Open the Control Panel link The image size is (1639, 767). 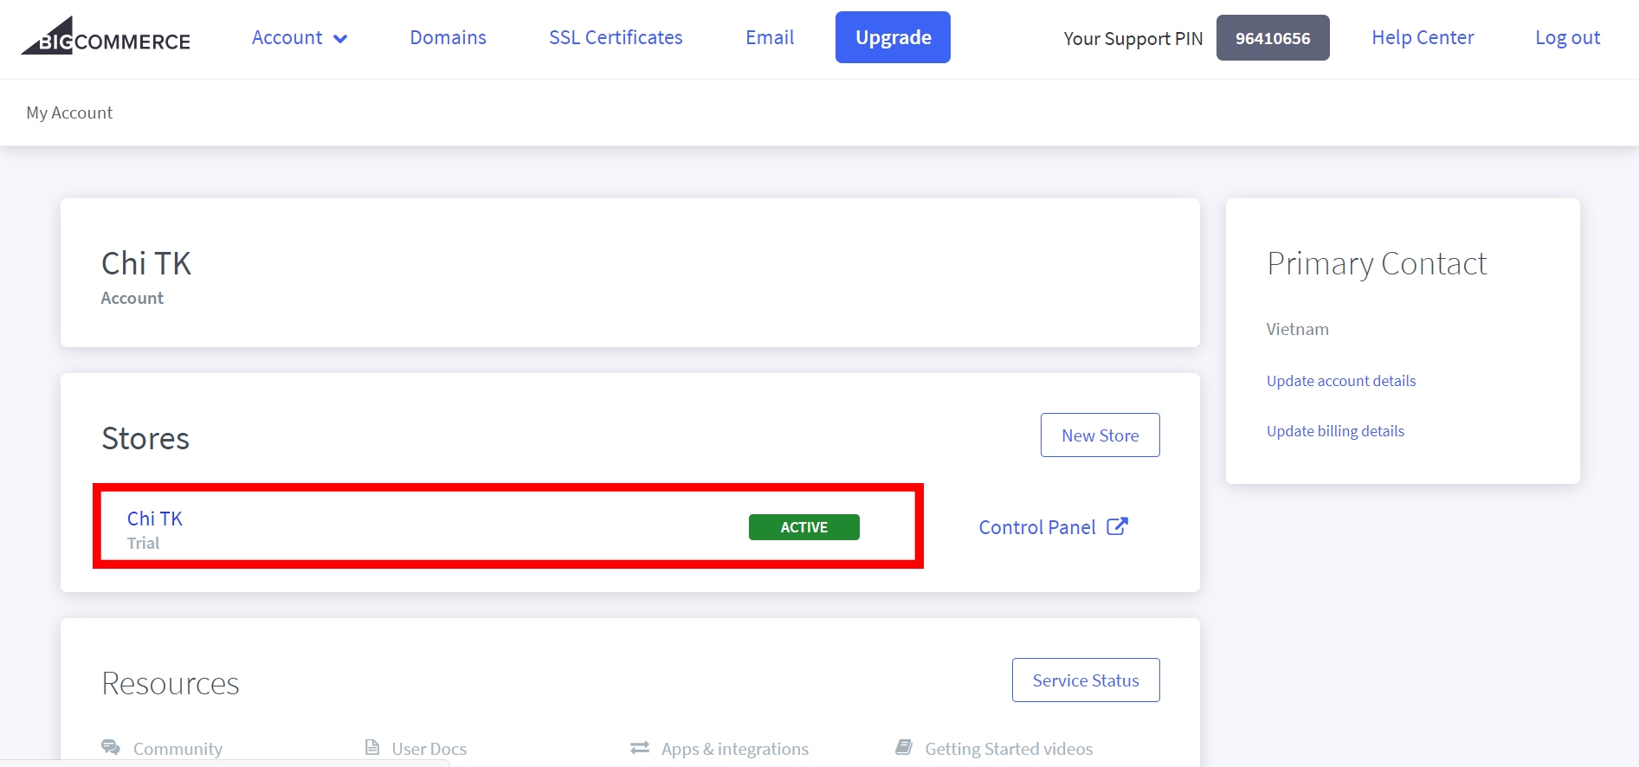pyautogui.click(x=1037, y=527)
